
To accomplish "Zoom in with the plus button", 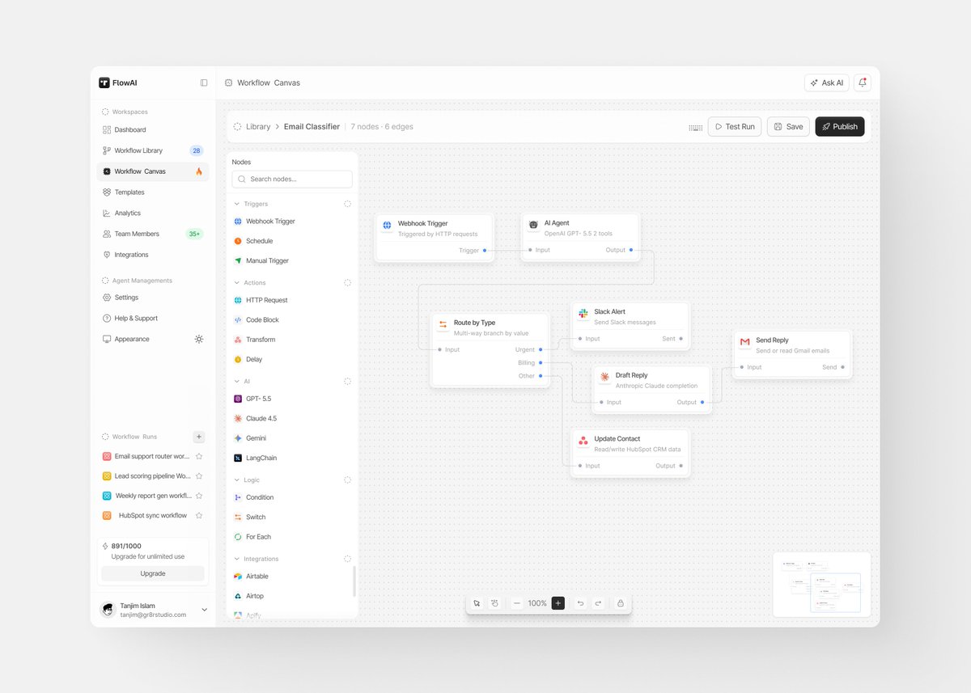I will click(x=558, y=603).
